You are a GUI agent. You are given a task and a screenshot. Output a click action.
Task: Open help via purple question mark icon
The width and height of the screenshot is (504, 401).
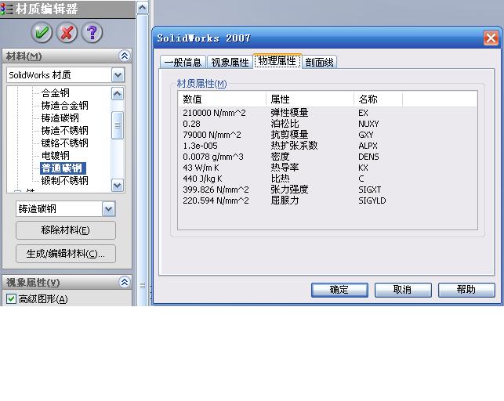point(92,32)
